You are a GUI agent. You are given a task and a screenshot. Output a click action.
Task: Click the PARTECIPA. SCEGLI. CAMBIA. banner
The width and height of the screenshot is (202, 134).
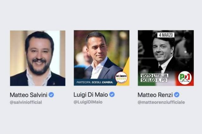[x=95, y=82]
